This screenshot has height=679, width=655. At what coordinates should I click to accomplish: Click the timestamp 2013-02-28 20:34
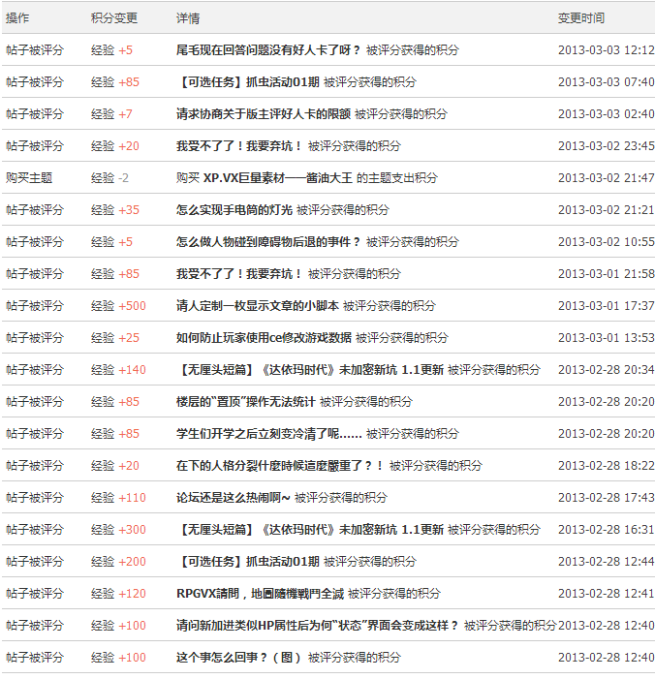pyautogui.click(x=606, y=370)
